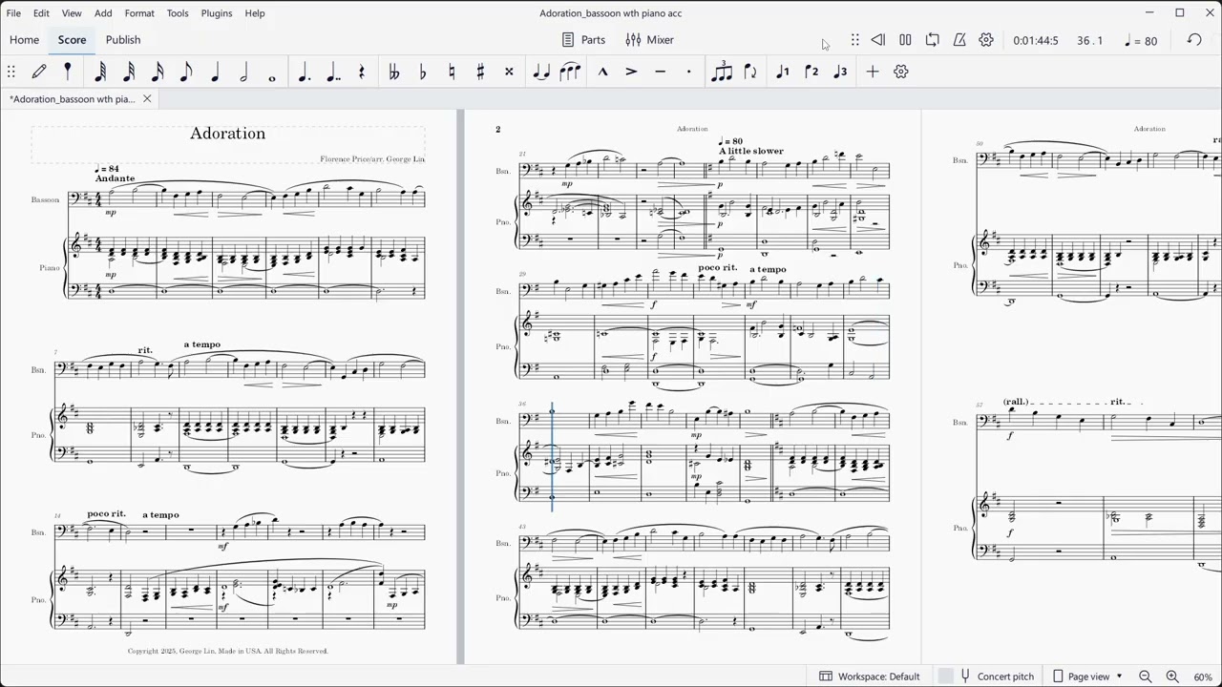Add a staccato articulation

coord(688,72)
